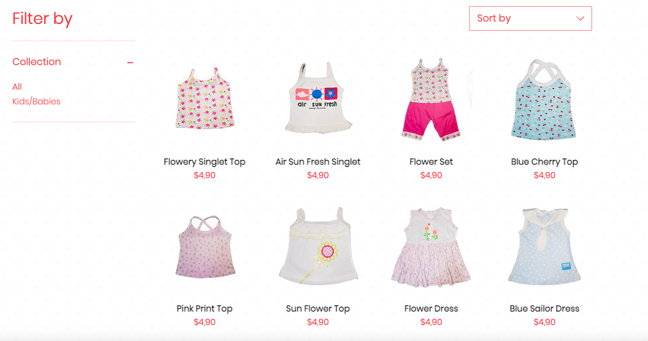Viewport: 648px width, 341px height.
Task: View the Blue Cherry Top image
Action: [x=544, y=99]
